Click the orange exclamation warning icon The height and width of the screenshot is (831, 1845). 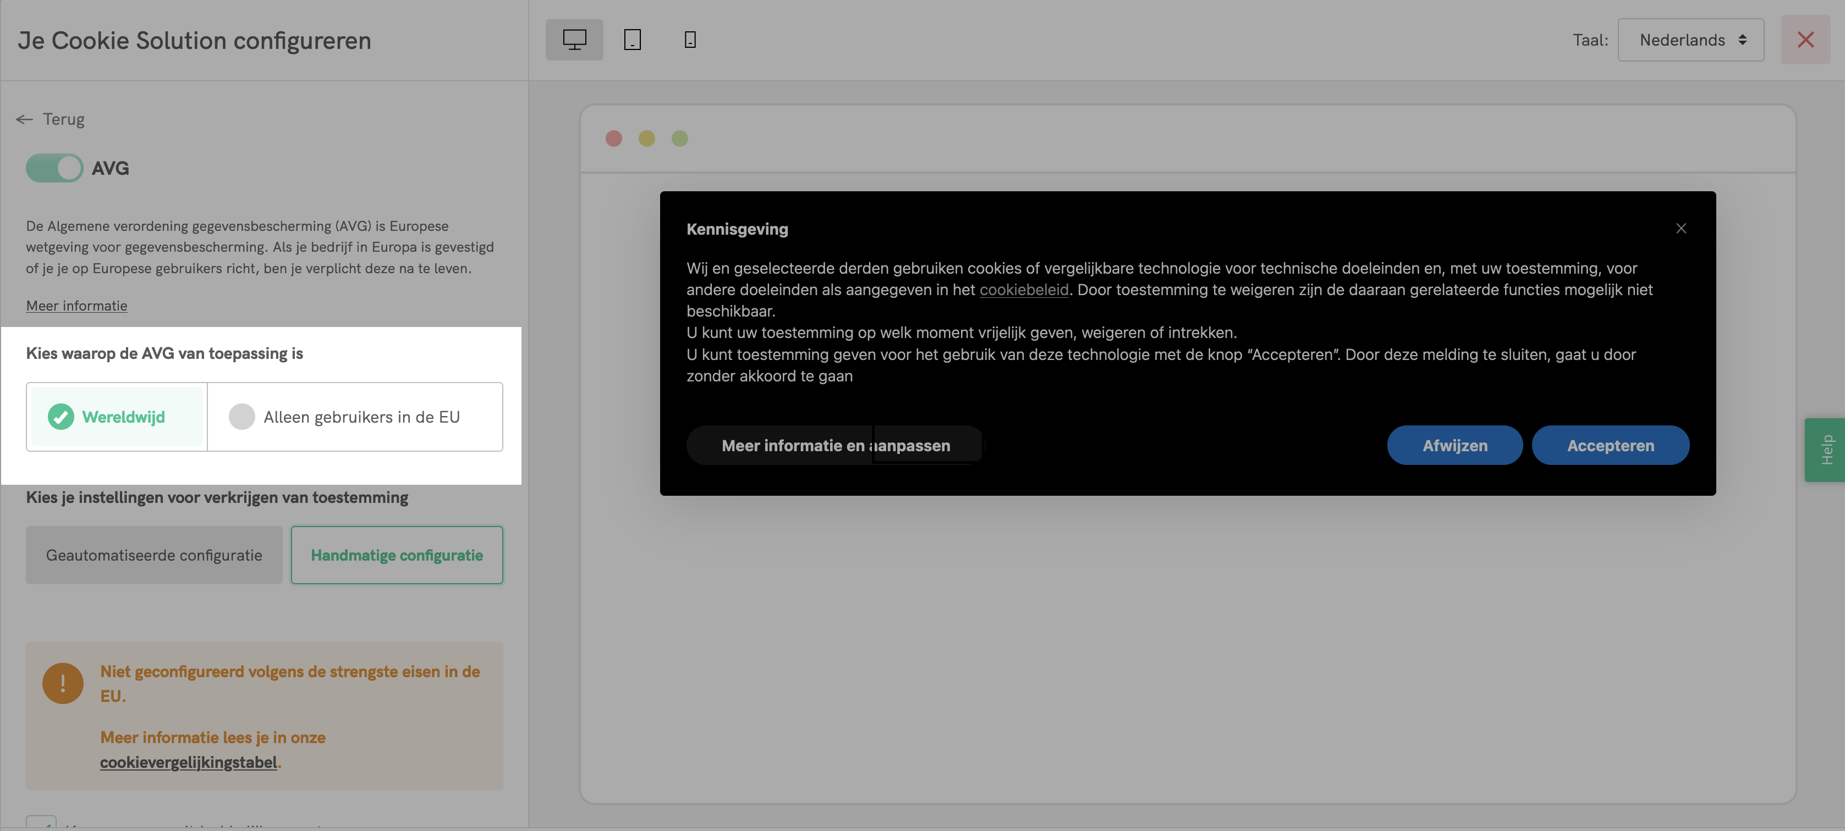[63, 683]
